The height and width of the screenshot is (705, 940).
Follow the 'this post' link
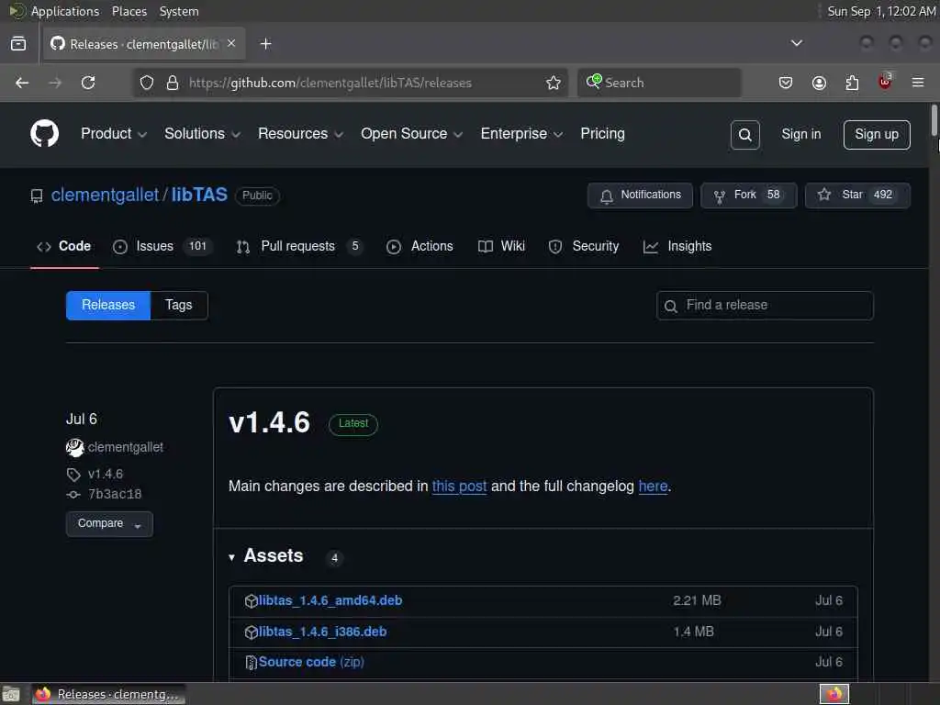coord(459,487)
